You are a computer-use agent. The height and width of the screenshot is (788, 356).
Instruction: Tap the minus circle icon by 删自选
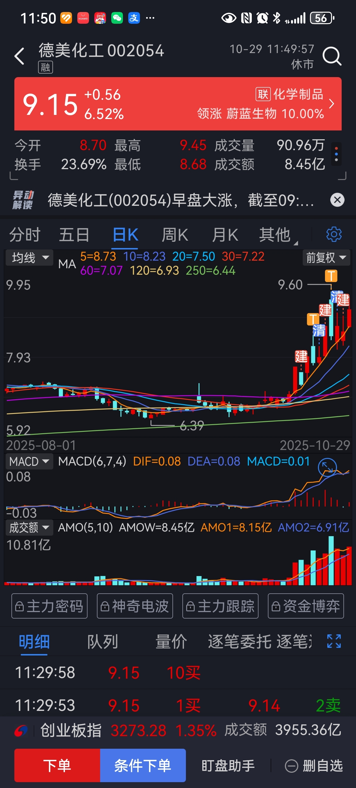pos(291,766)
